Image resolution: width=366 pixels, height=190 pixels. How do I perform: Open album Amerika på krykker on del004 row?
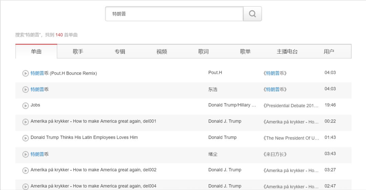coord(291,187)
